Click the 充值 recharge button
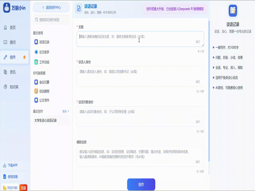 click(x=23, y=188)
